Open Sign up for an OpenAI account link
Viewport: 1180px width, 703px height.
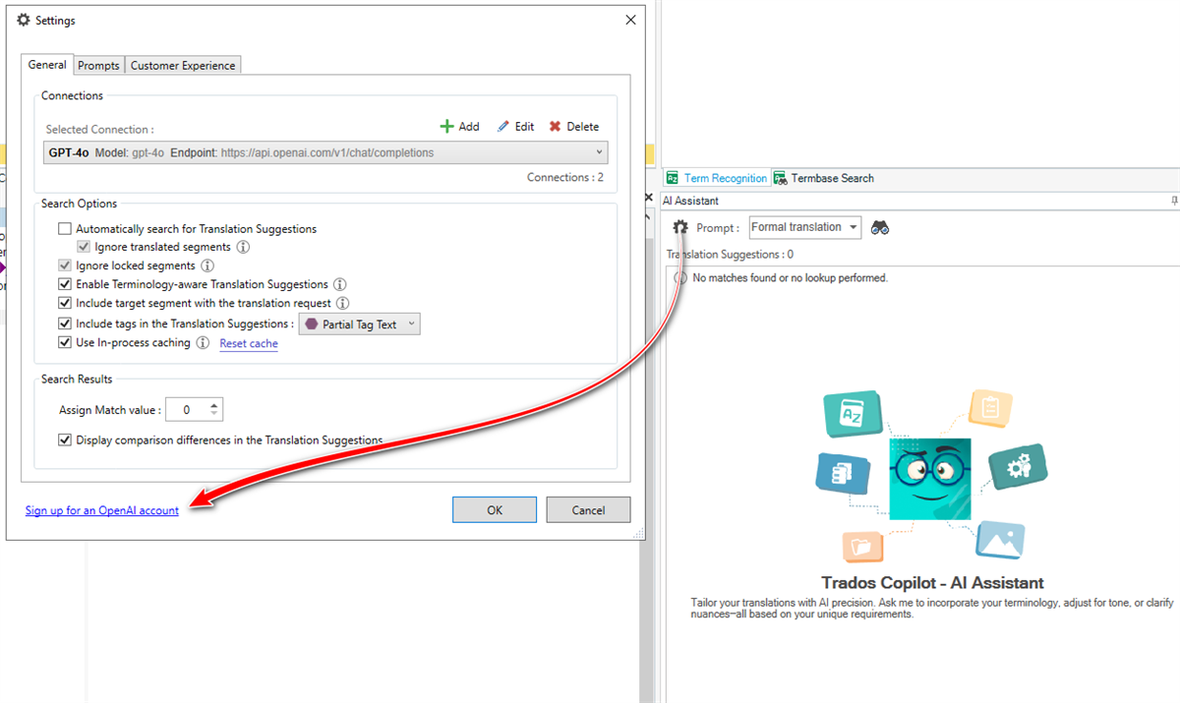point(102,510)
